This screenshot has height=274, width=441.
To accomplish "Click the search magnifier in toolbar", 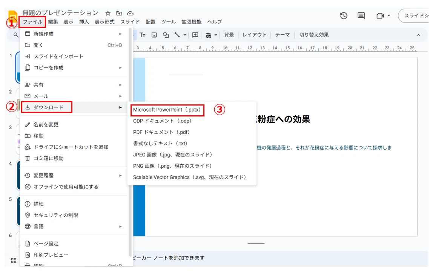I will coord(16,35).
